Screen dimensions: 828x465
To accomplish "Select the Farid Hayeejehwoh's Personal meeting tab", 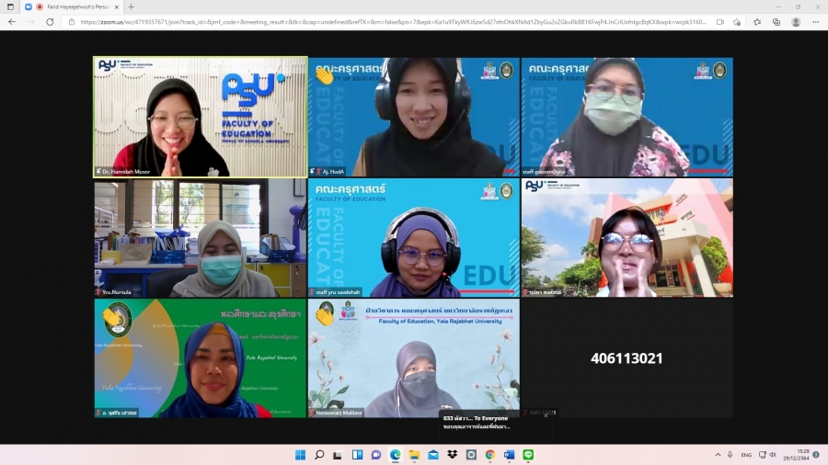I will tap(78, 6).
